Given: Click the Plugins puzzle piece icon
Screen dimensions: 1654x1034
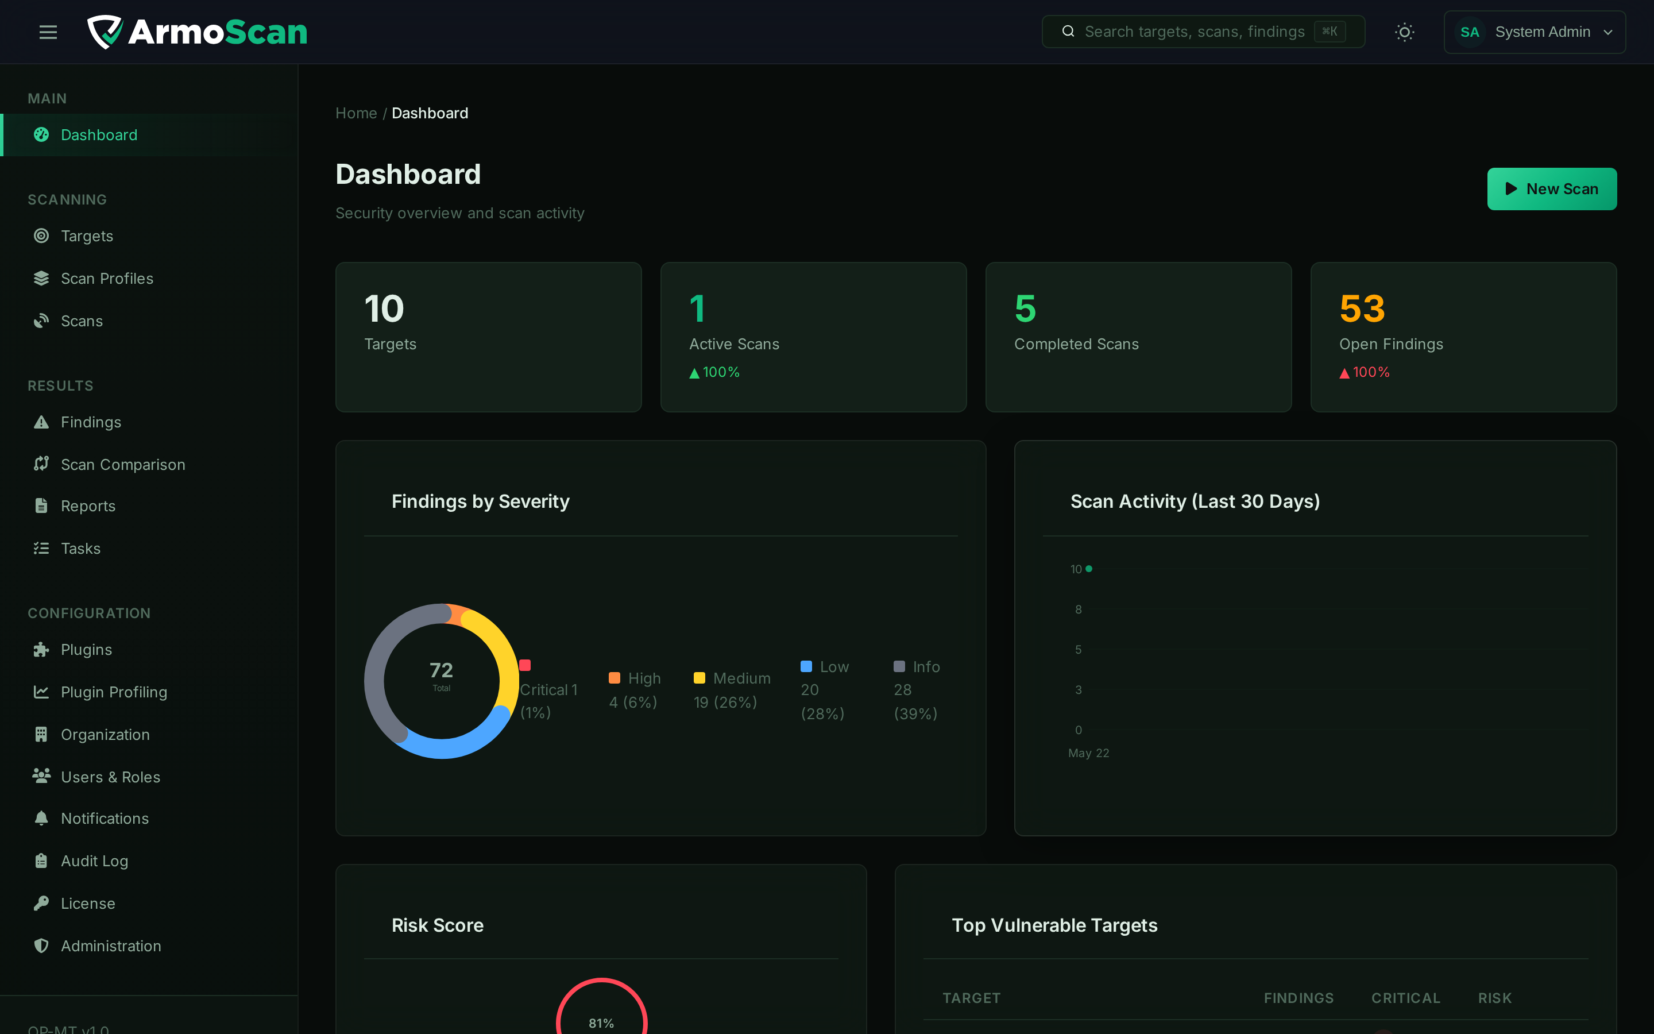Looking at the screenshot, I should click(42, 650).
